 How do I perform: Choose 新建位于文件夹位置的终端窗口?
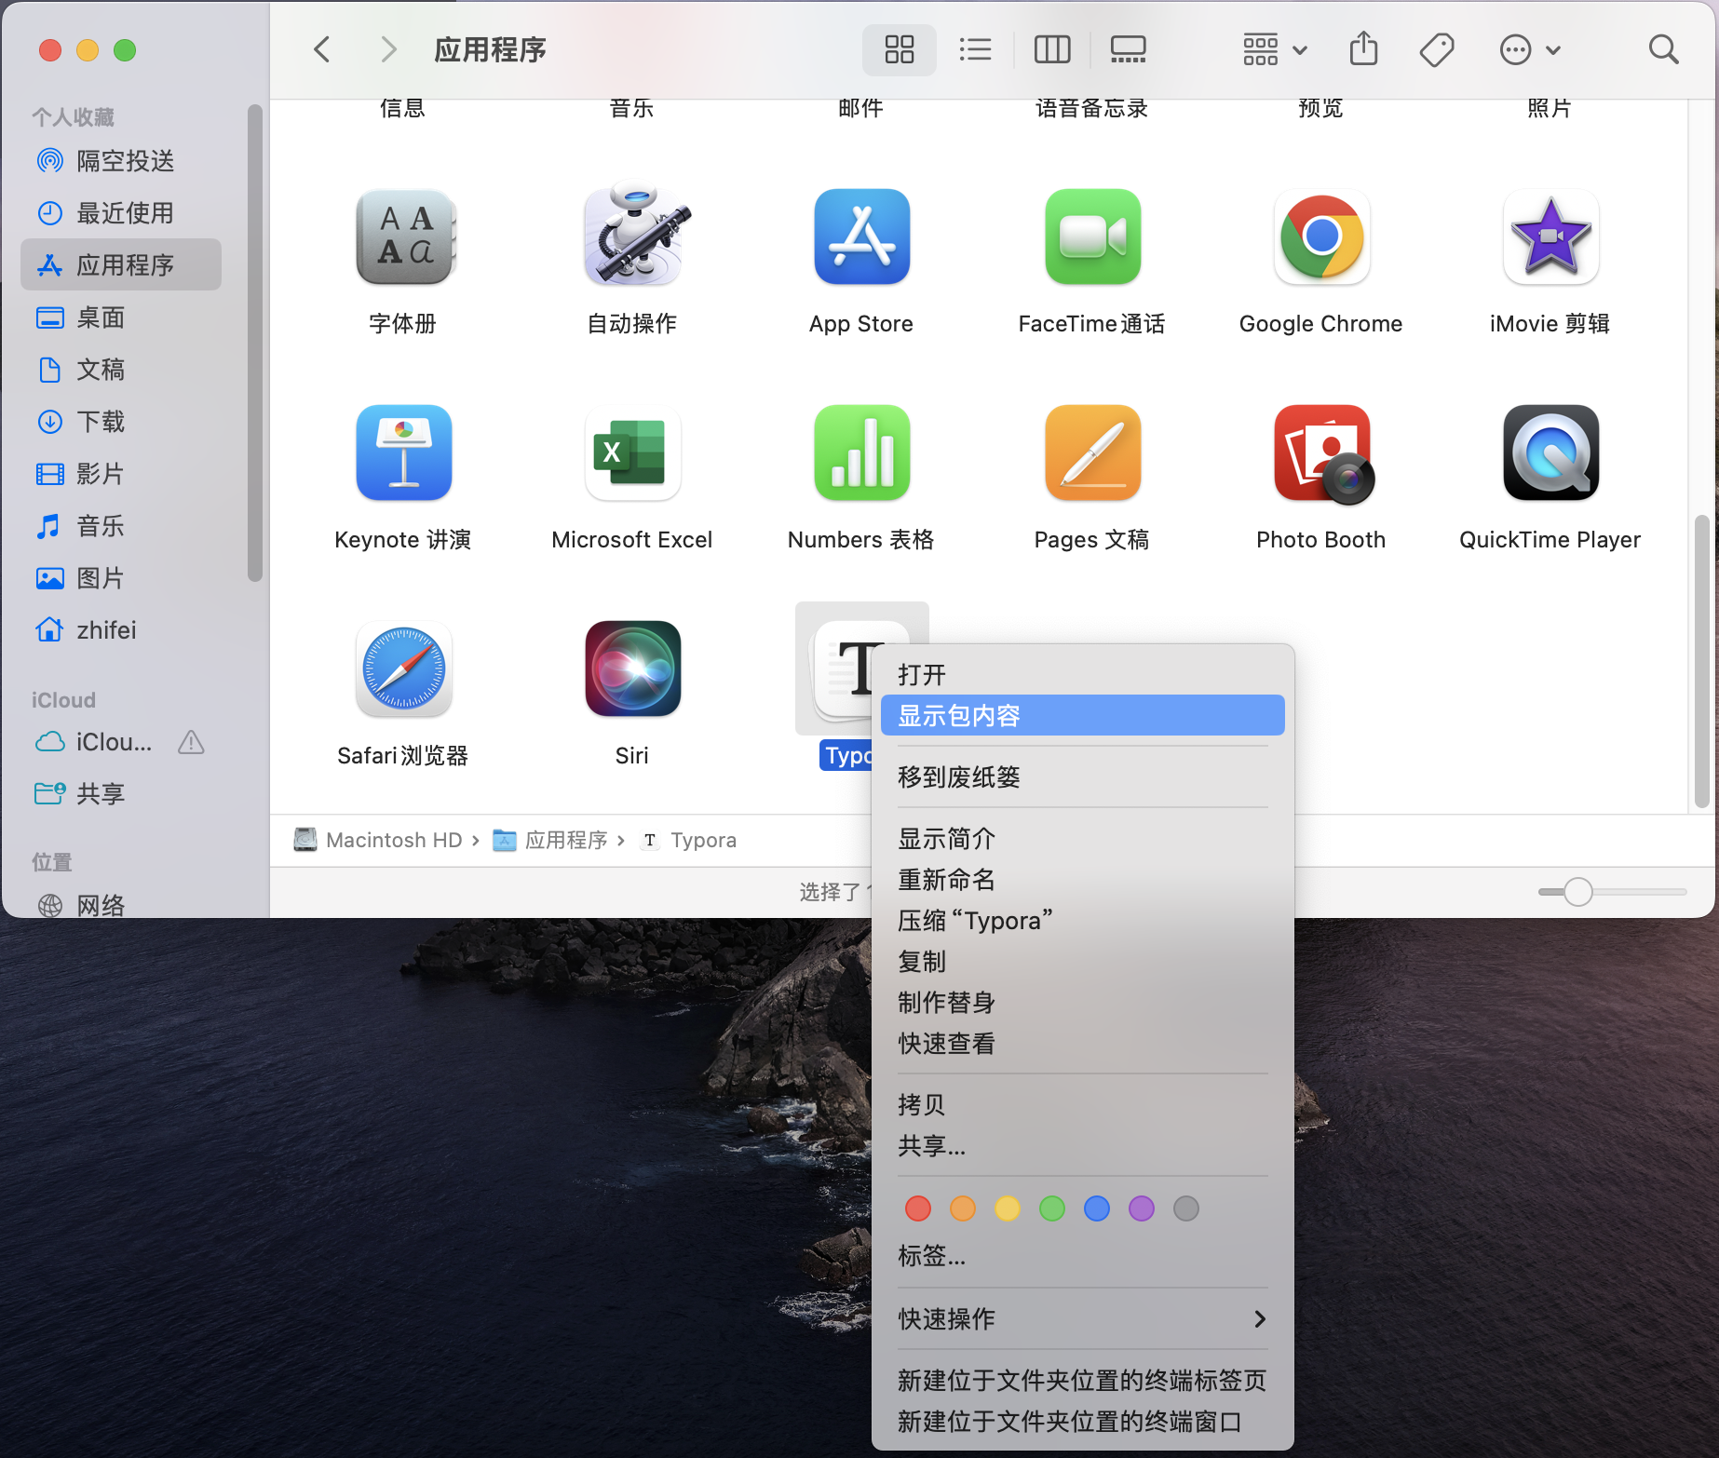[1082, 1421]
